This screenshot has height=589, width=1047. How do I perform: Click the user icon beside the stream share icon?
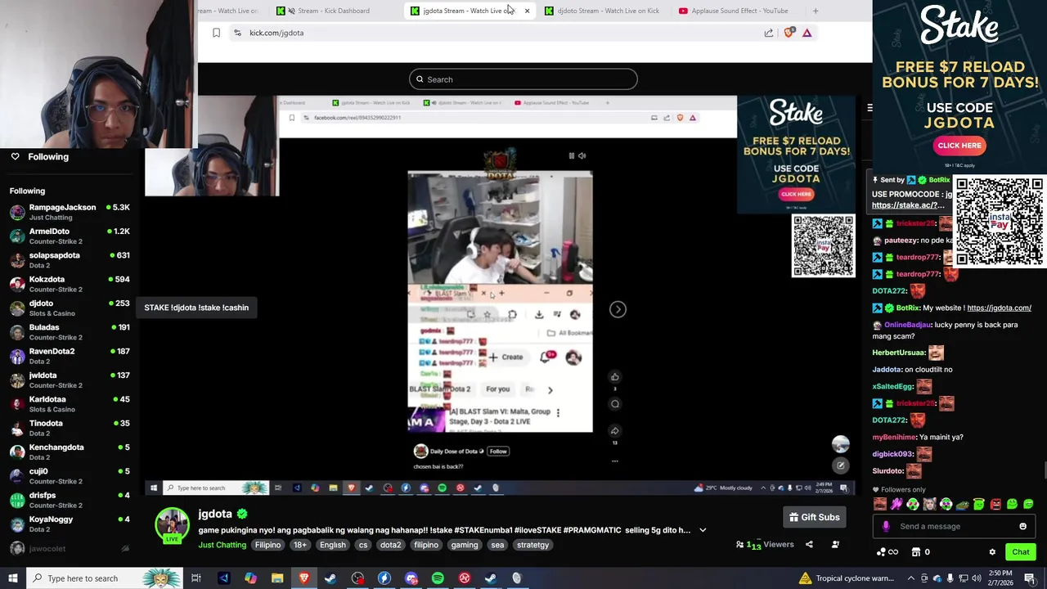(835, 545)
